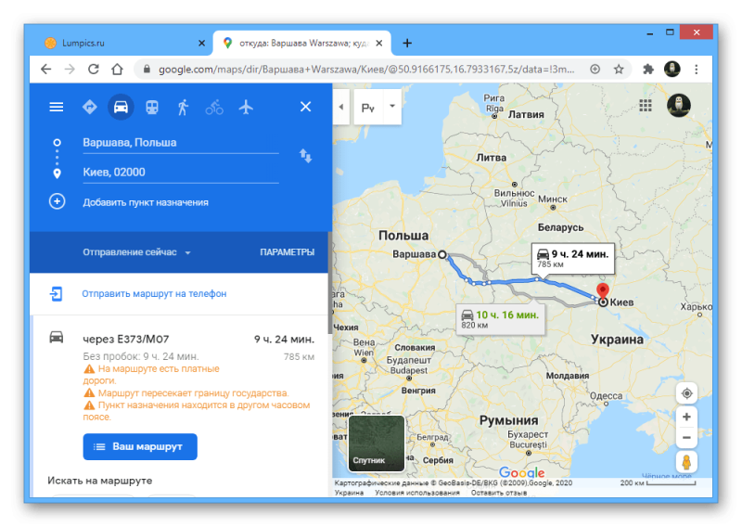
Task: Click the my location button on map
Action: 686,393
